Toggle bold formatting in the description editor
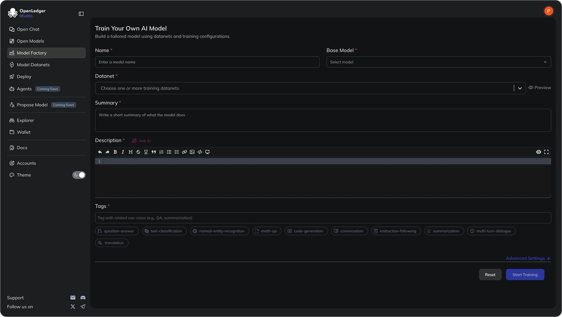562x317 pixels. pyautogui.click(x=115, y=152)
